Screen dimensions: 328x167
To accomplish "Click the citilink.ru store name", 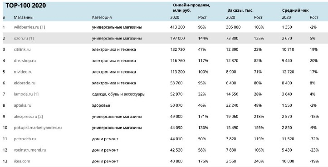I will 22,49.
